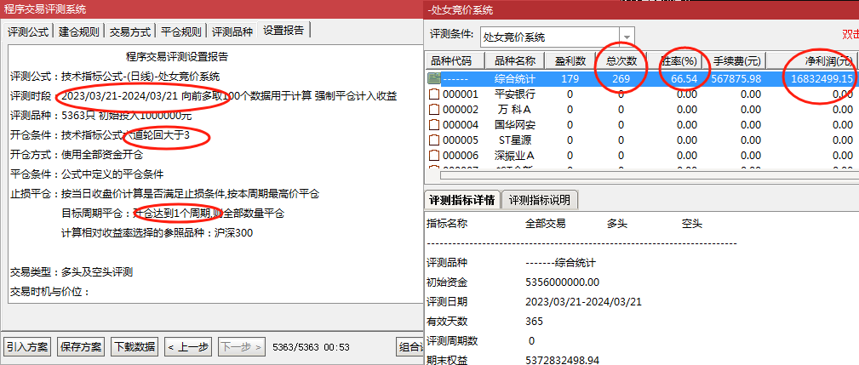The image size is (859, 365).
Task: Click the 沪深300 reference line
Action: (x=157, y=233)
